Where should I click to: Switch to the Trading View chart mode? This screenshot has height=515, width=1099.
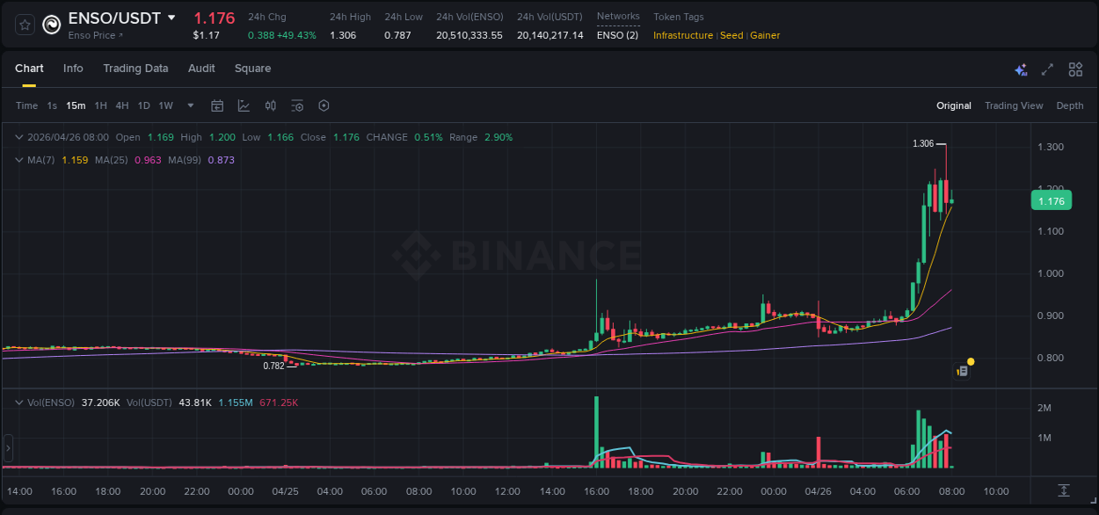tap(1014, 105)
